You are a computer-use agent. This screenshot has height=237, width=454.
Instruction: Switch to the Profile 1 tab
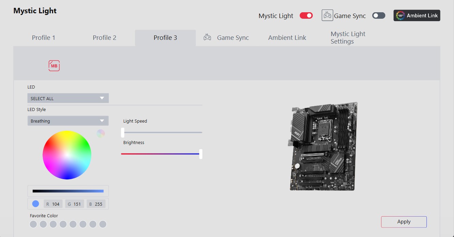tap(44, 38)
